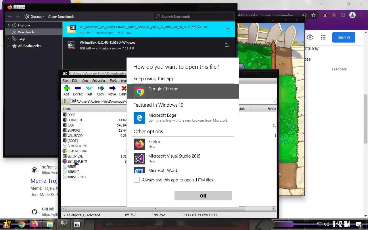368x230 pixels.
Task: Select SETUP.EXE in 7-Zip file list
Action: [75, 156]
